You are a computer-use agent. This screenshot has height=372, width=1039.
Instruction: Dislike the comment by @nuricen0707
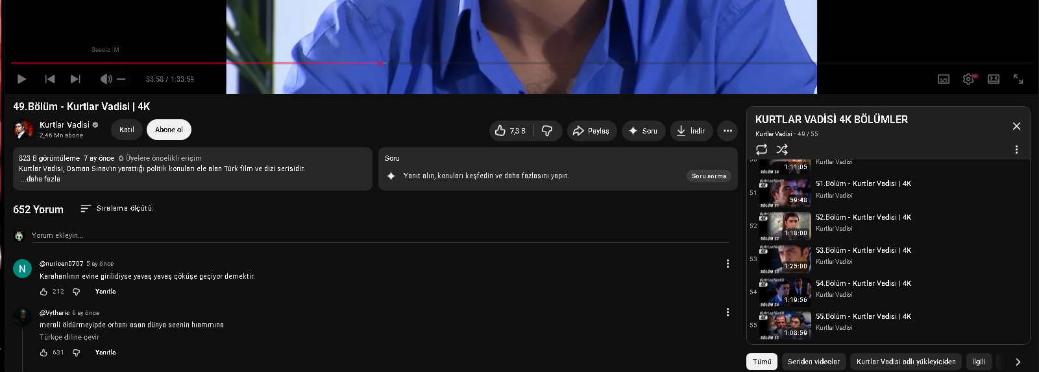tap(76, 292)
